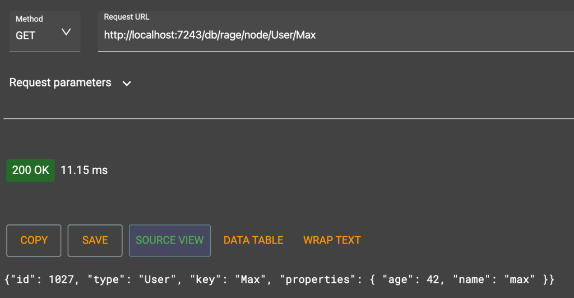Switch to DATA TABLE view

(253, 240)
